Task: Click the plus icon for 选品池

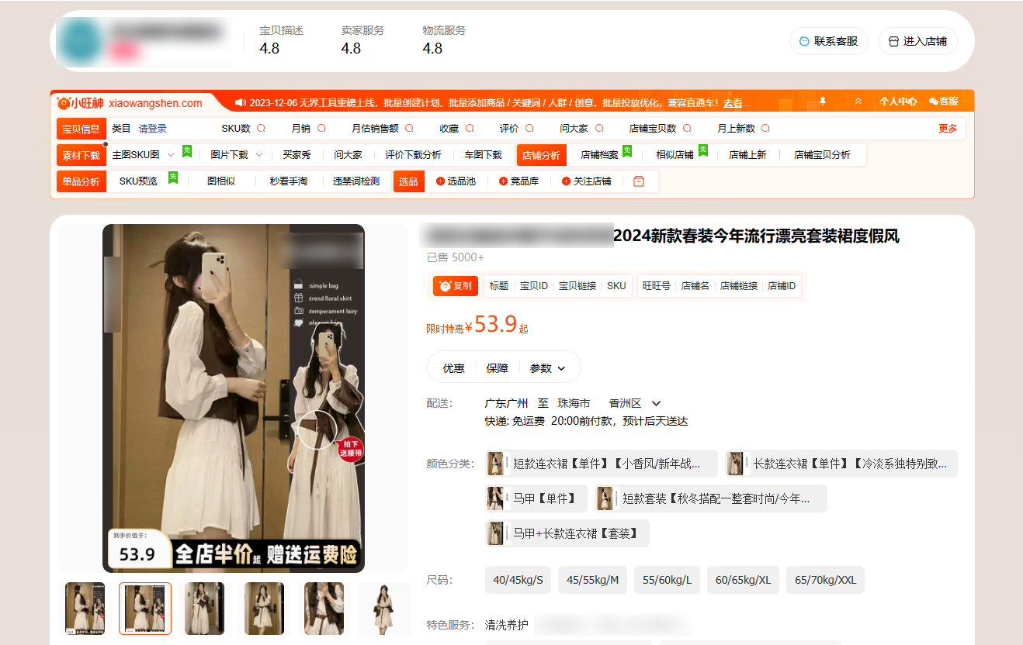Action: 441,181
